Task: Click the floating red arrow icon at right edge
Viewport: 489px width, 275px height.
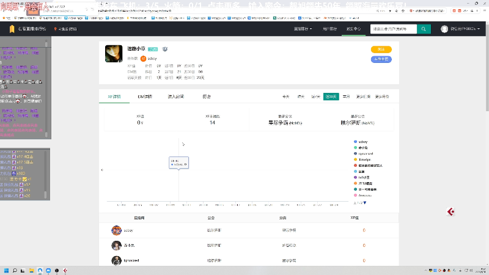Action: click(x=450, y=212)
